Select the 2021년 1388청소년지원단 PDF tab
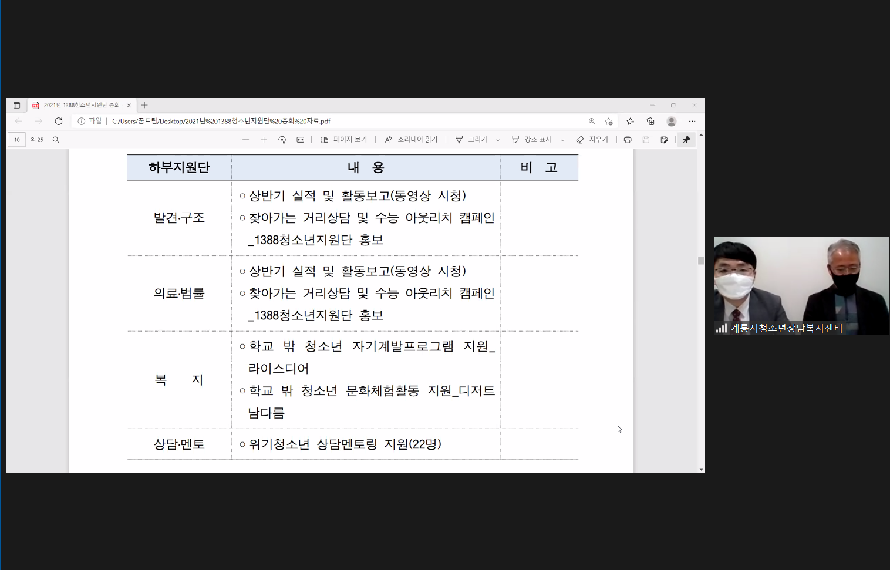The width and height of the screenshot is (890, 570). (x=81, y=105)
